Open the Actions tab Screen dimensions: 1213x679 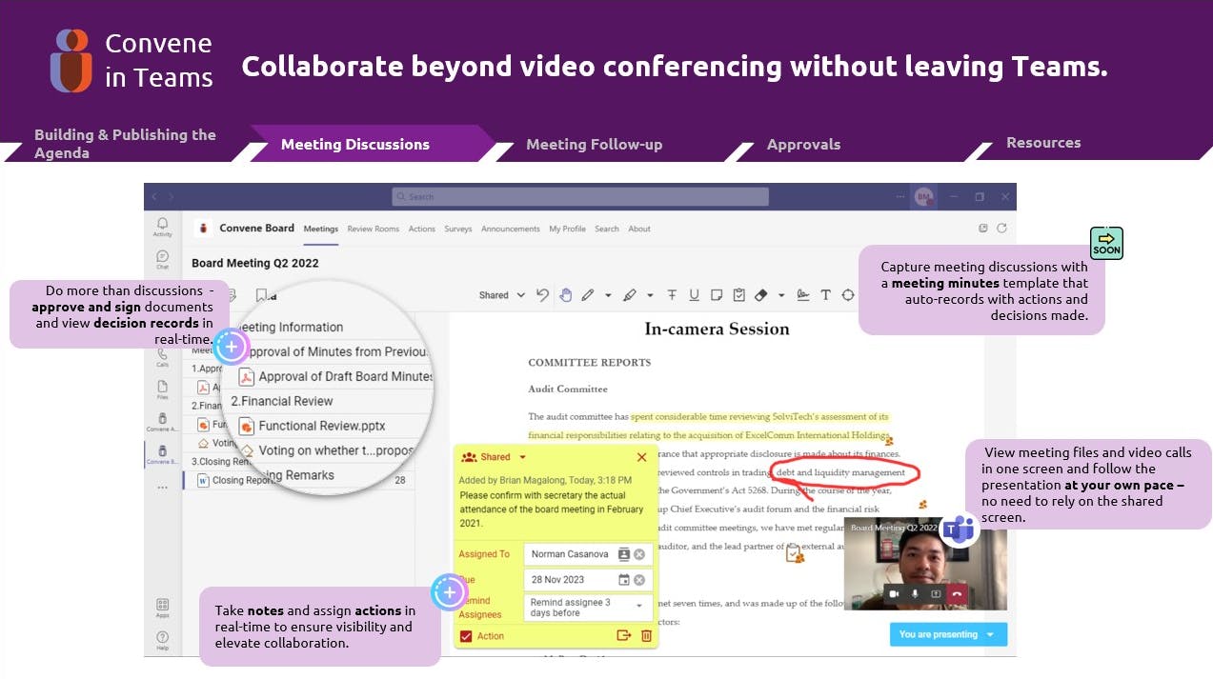click(x=422, y=229)
